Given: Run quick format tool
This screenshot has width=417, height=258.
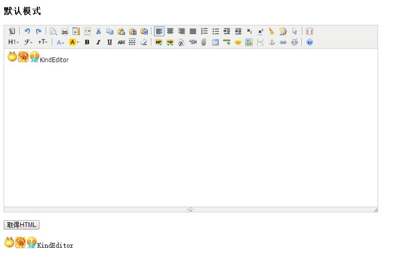Looking at the screenshot, I should click(283, 31).
